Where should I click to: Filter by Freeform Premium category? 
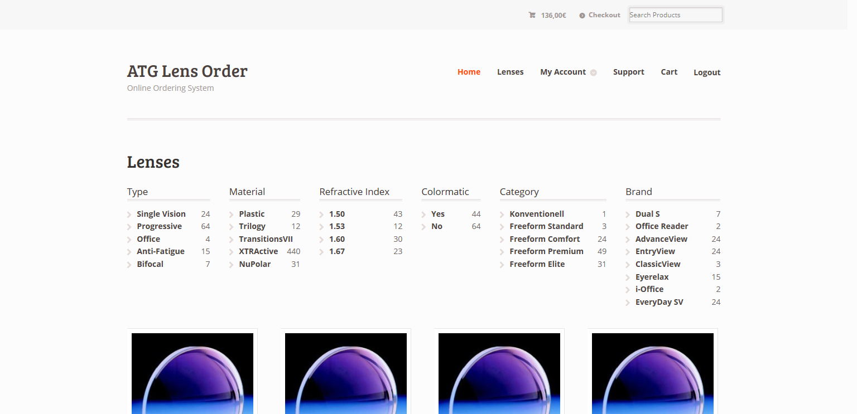pos(546,251)
